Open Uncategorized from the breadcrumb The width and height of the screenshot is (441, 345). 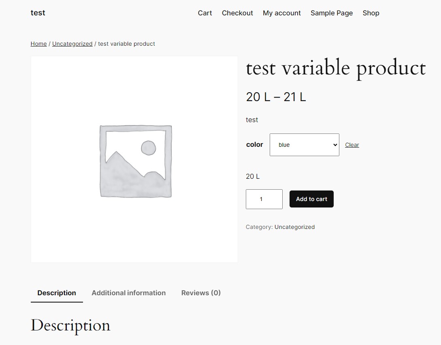pyautogui.click(x=72, y=43)
